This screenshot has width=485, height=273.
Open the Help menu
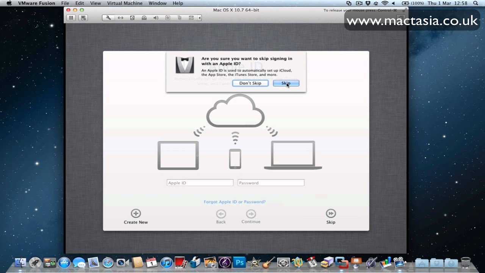[x=178, y=3]
